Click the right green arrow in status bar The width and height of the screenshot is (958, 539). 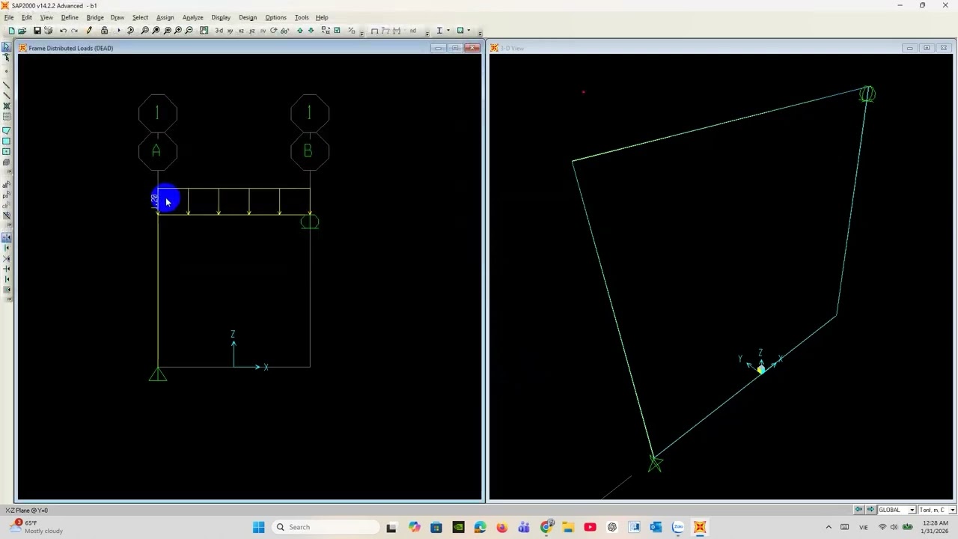point(870,510)
